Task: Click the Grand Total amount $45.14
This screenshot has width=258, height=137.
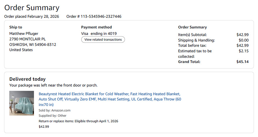Action: [242, 62]
